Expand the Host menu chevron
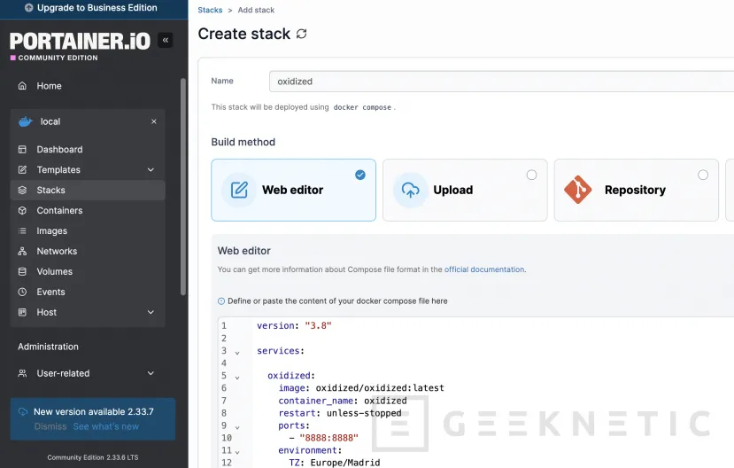The width and height of the screenshot is (734, 468). click(151, 312)
